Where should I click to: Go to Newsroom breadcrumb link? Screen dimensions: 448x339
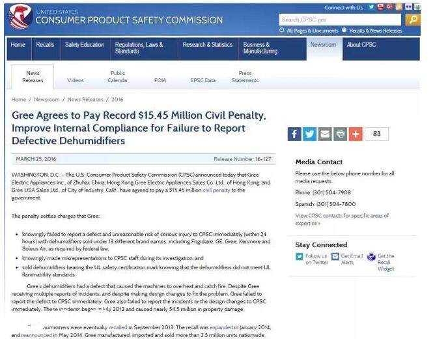click(x=47, y=100)
